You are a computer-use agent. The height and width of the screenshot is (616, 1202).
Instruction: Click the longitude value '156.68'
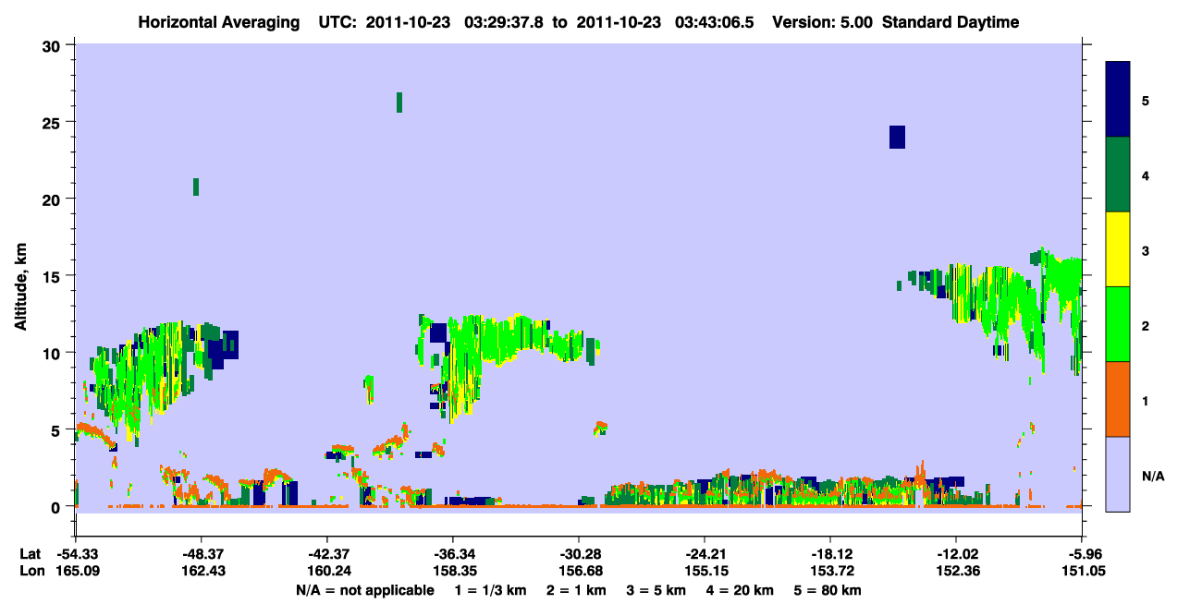pyautogui.click(x=579, y=572)
